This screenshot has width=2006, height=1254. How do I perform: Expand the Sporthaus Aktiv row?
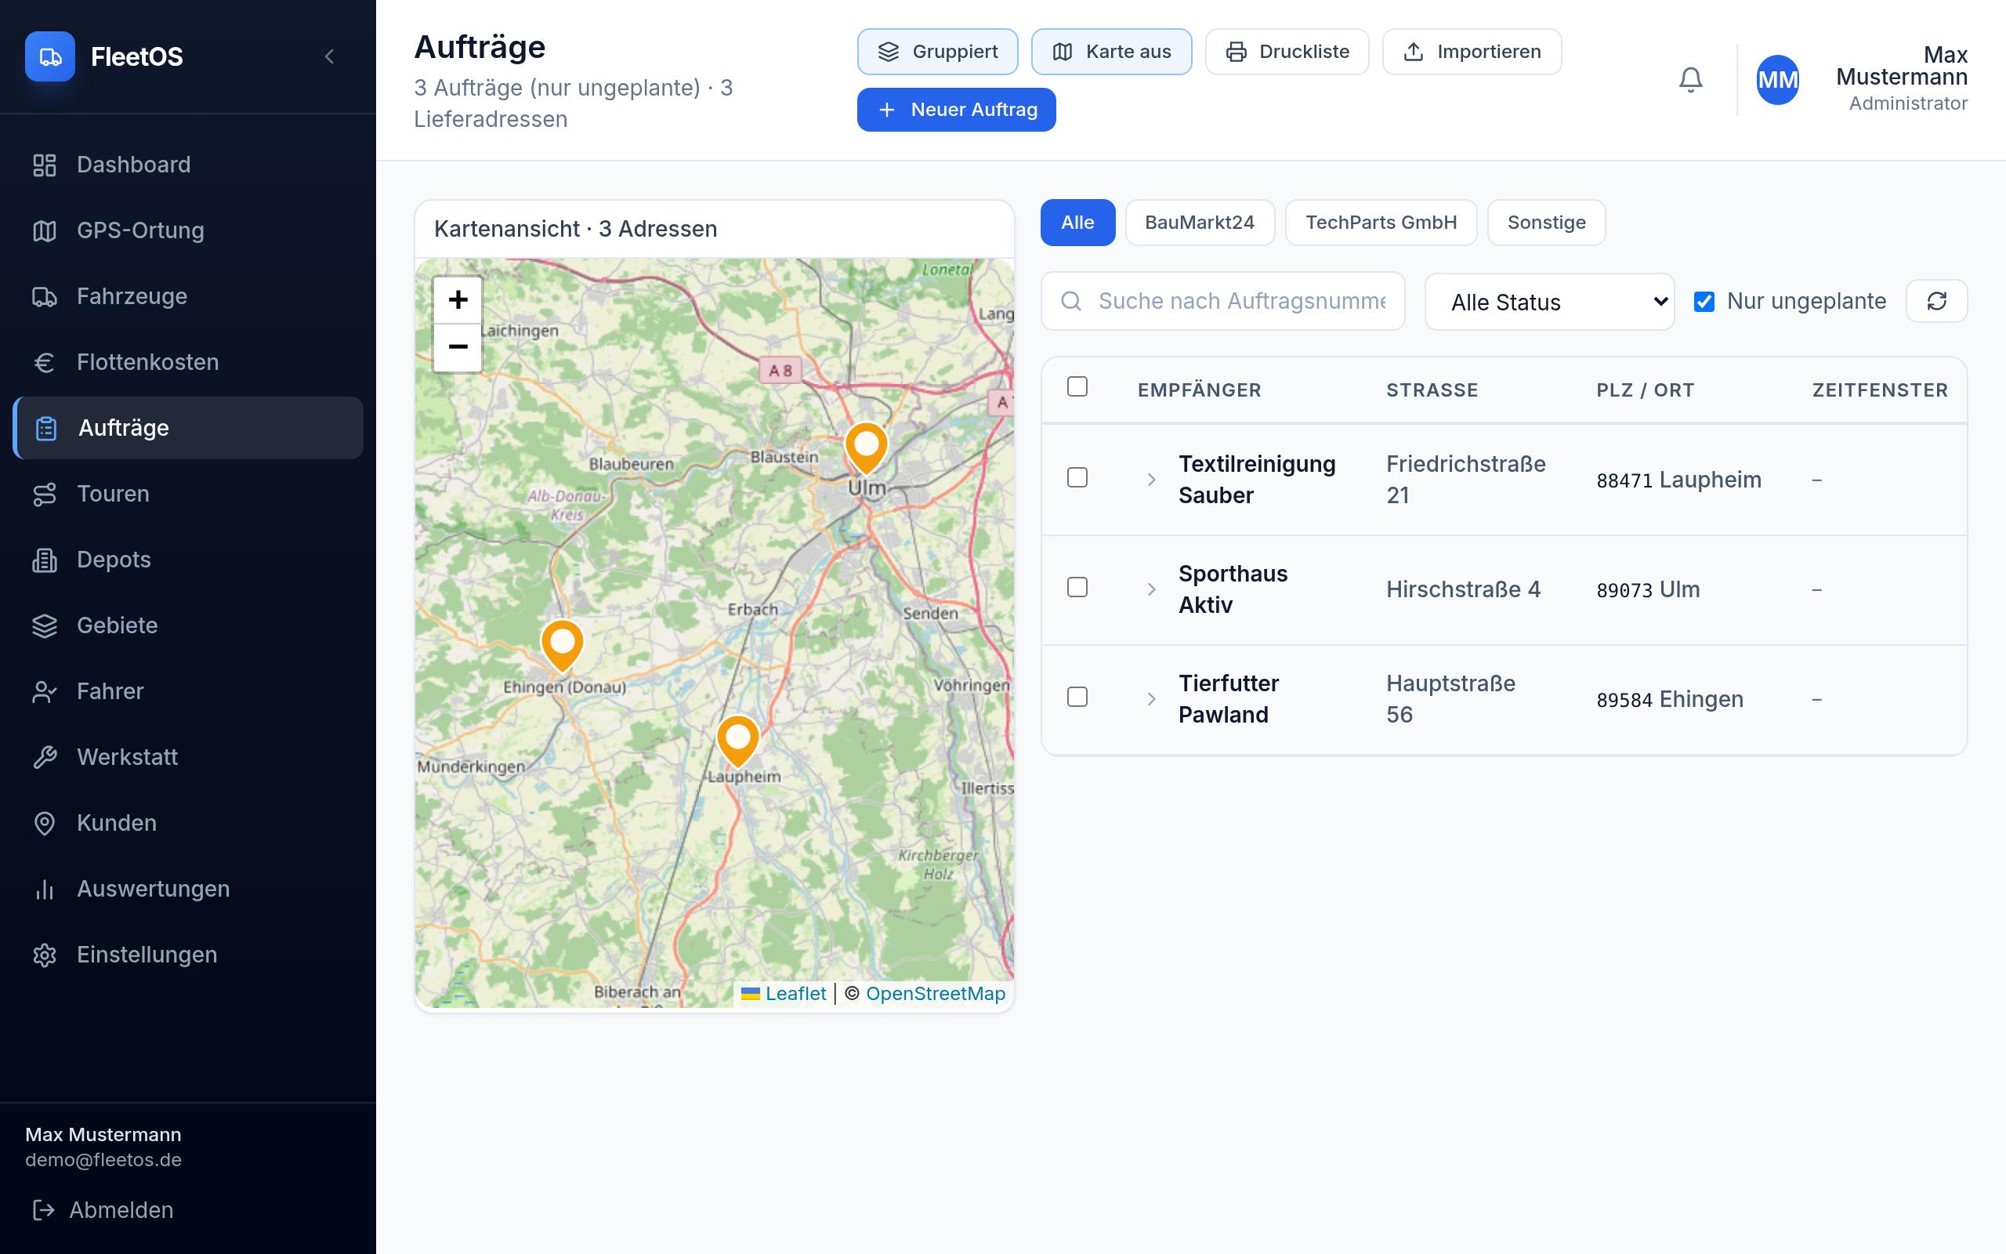(x=1150, y=589)
